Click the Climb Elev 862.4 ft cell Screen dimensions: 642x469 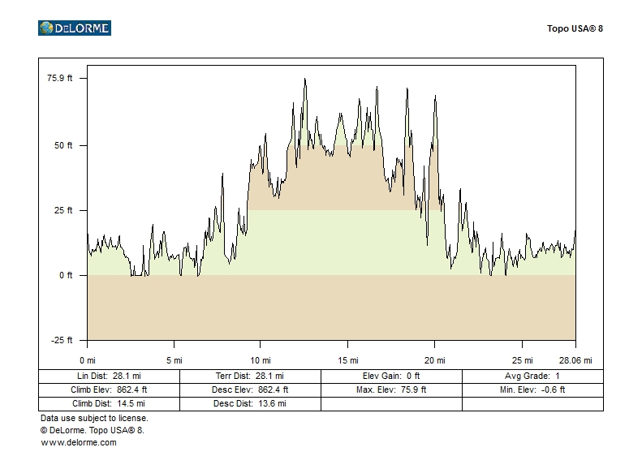point(109,389)
